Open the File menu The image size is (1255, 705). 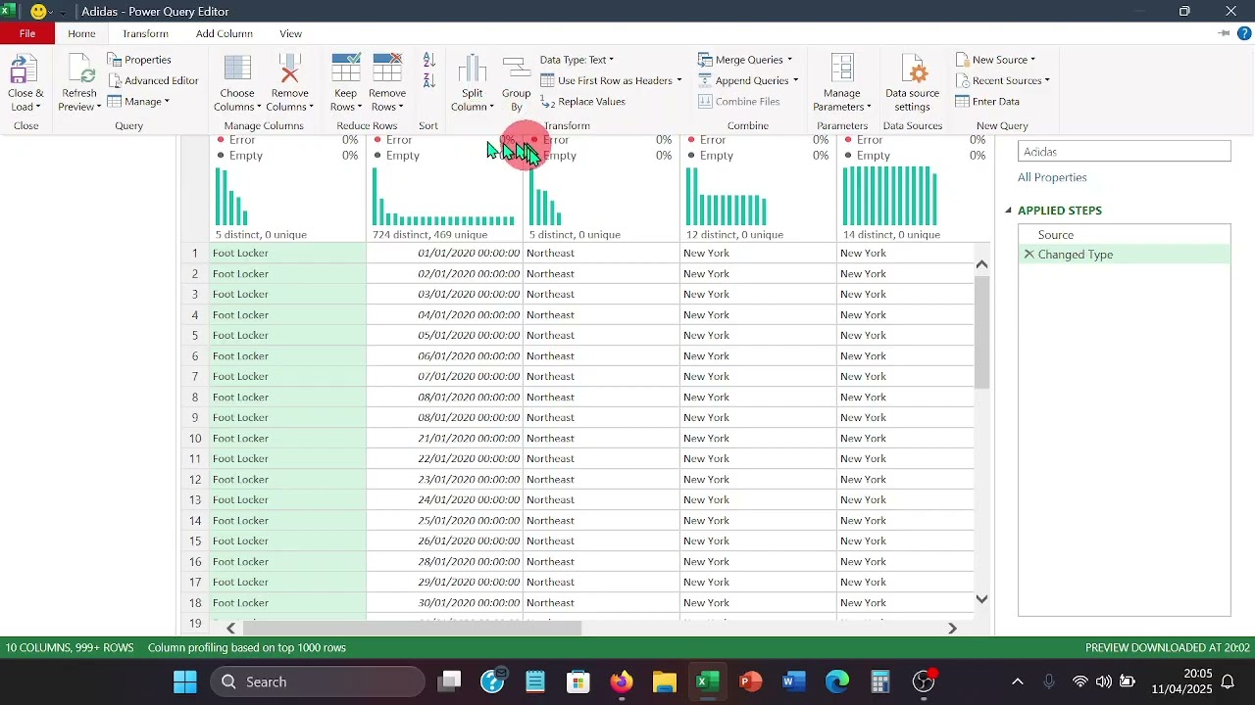pyautogui.click(x=27, y=33)
